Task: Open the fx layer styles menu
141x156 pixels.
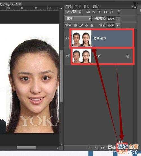Action: [x=96, y=148]
